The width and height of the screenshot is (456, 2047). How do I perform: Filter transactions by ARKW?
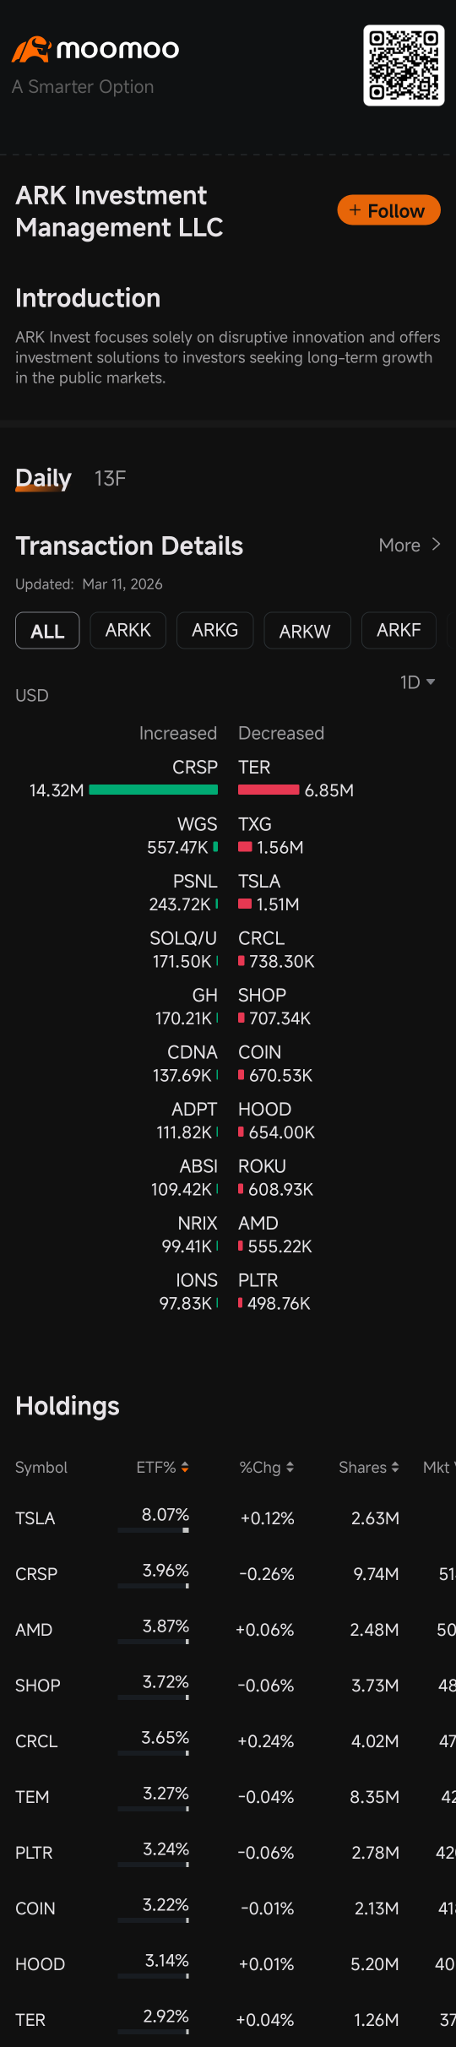pos(307,631)
